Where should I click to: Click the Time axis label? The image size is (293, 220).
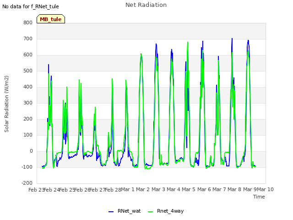259,197
